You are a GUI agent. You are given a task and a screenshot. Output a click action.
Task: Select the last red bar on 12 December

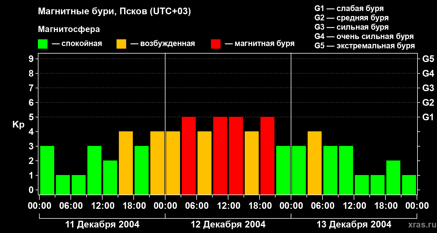pyautogui.click(x=267, y=156)
